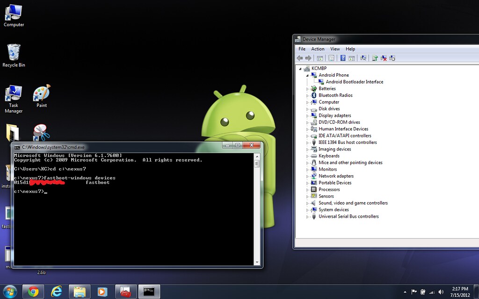Collapse the KCMBP root node

pyautogui.click(x=300, y=69)
